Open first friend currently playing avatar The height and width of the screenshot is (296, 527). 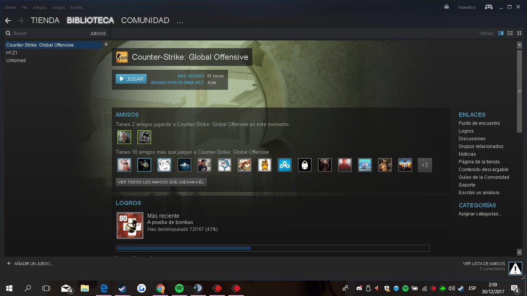pos(124,137)
